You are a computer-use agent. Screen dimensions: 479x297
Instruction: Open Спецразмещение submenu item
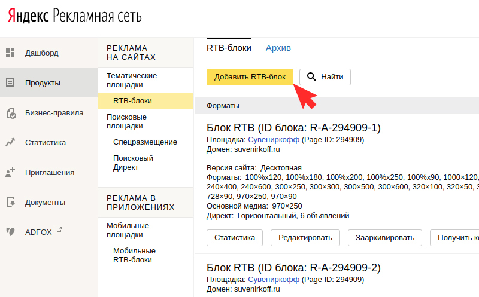point(145,142)
